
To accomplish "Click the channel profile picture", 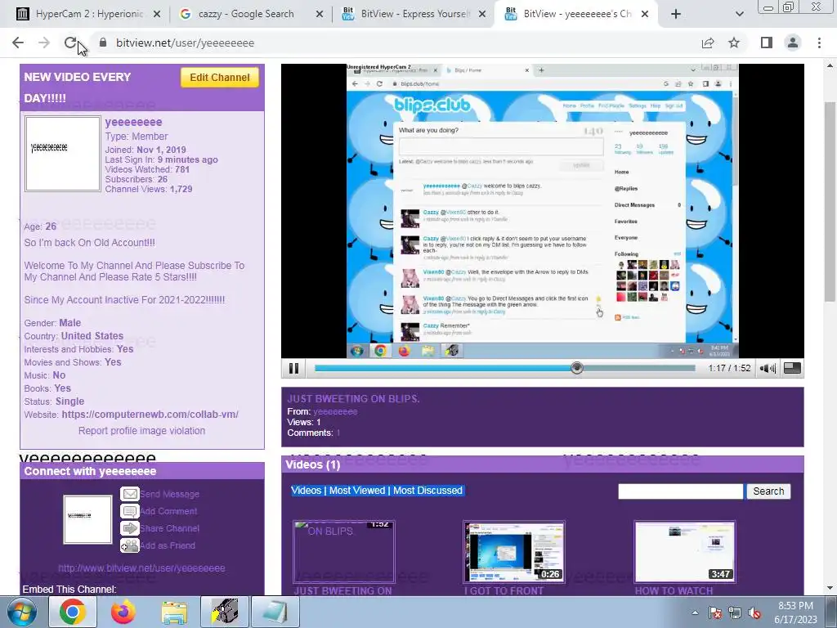I will point(63,154).
